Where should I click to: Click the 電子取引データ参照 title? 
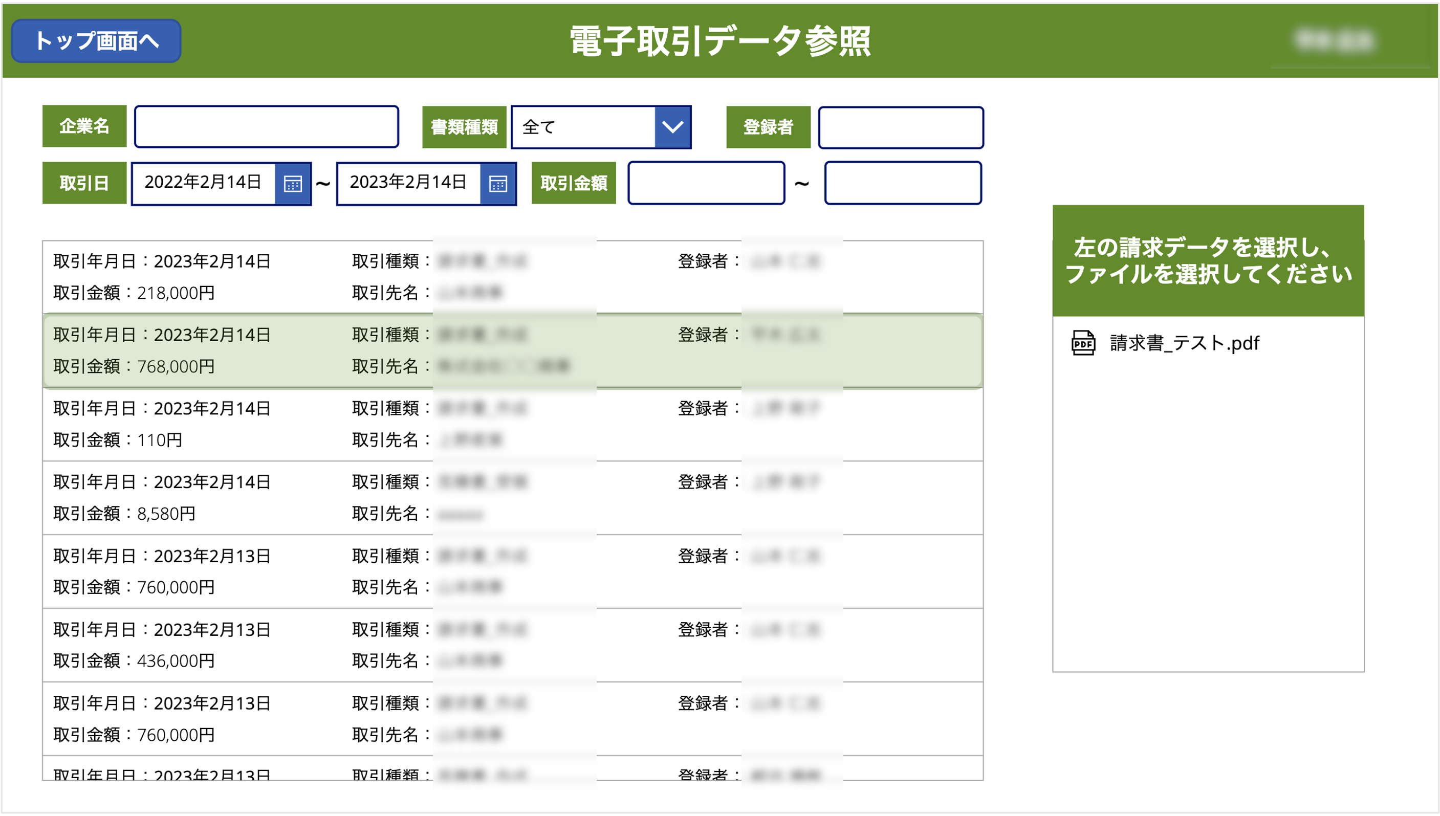[x=719, y=41]
